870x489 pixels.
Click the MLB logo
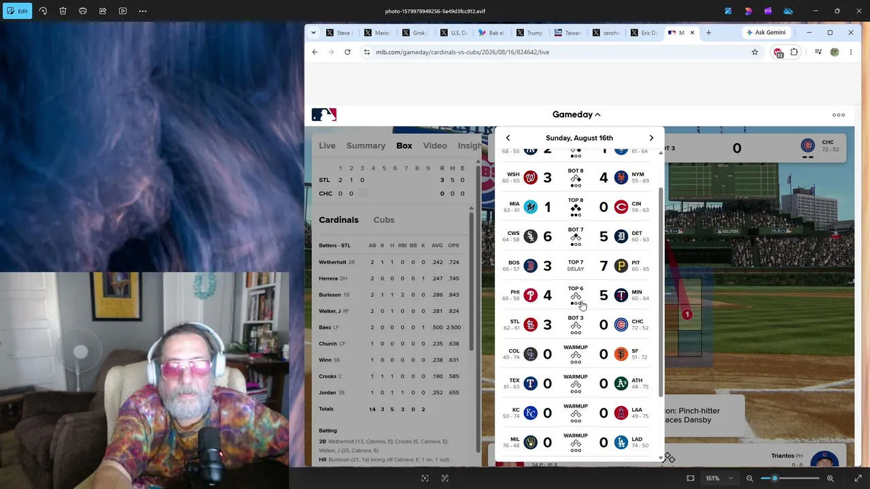tap(324, 115)
